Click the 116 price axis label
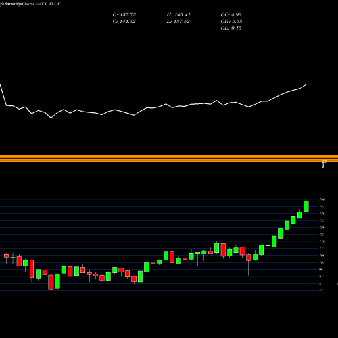Image resolution: width=338 pixels, height=338 pixels. point(322,241)
